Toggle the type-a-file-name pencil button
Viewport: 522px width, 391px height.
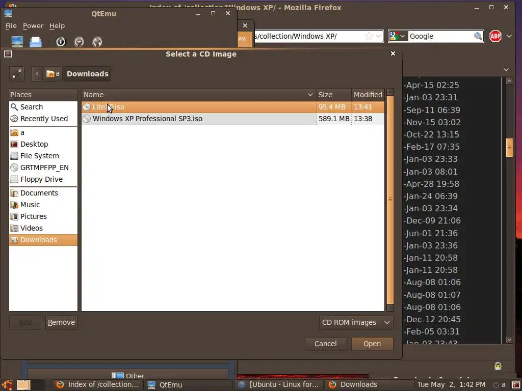pos(17,74)
